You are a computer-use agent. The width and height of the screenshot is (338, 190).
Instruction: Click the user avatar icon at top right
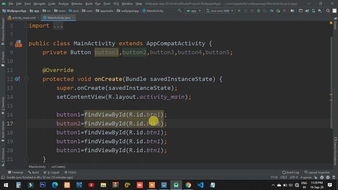(x=334, y=11)
